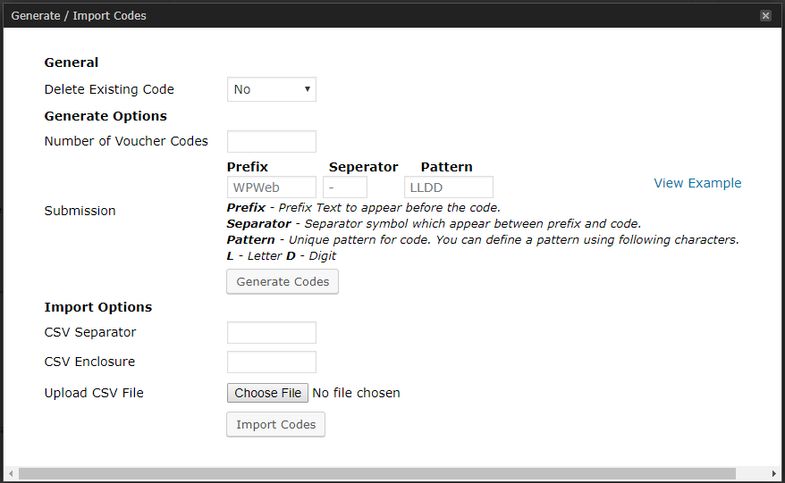Viewport: 785px width, 483px height.
Task: Open the View Example link
Action: (x=697, y=183)
